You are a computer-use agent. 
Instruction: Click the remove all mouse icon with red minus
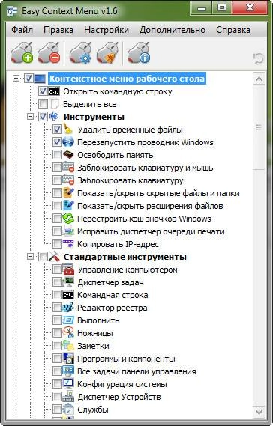coord(49,53)
